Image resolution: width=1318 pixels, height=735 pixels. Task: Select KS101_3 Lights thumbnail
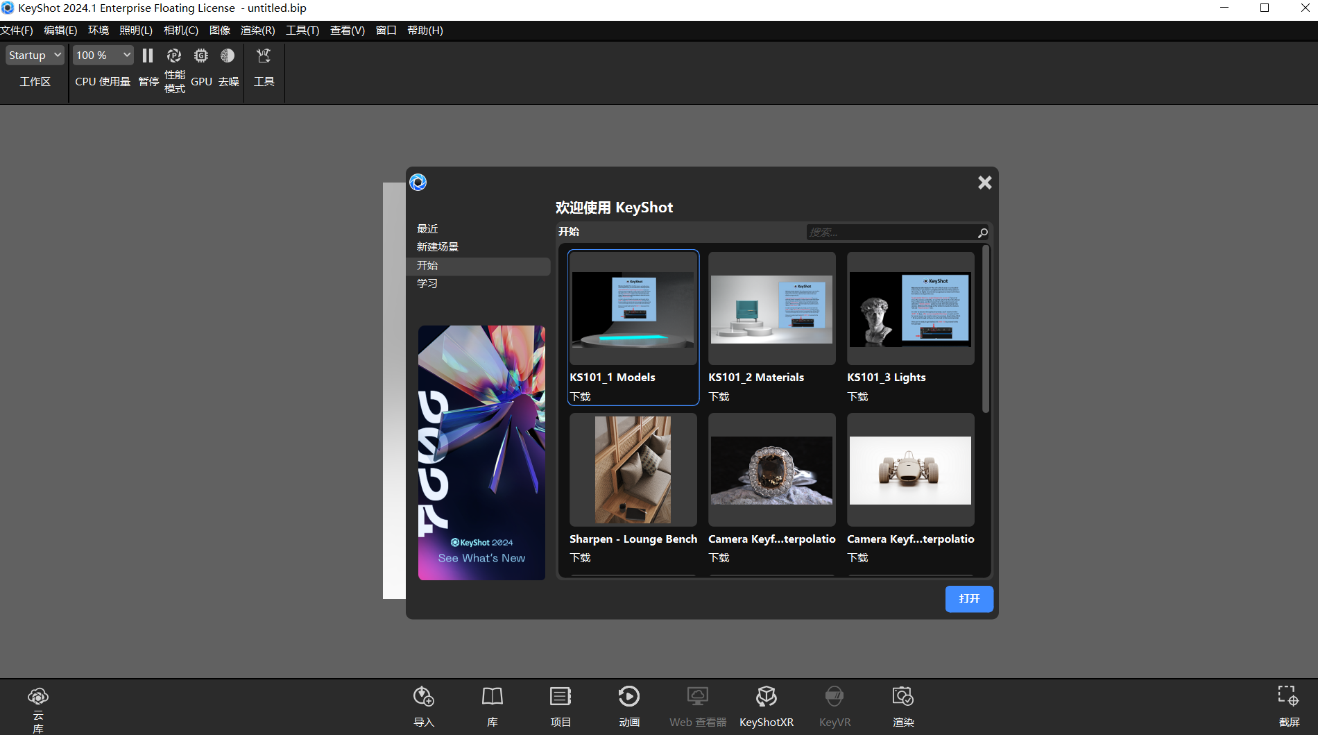coord(910,308)
